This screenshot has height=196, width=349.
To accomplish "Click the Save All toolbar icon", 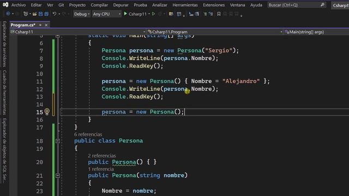I will (x=46, y=14).
